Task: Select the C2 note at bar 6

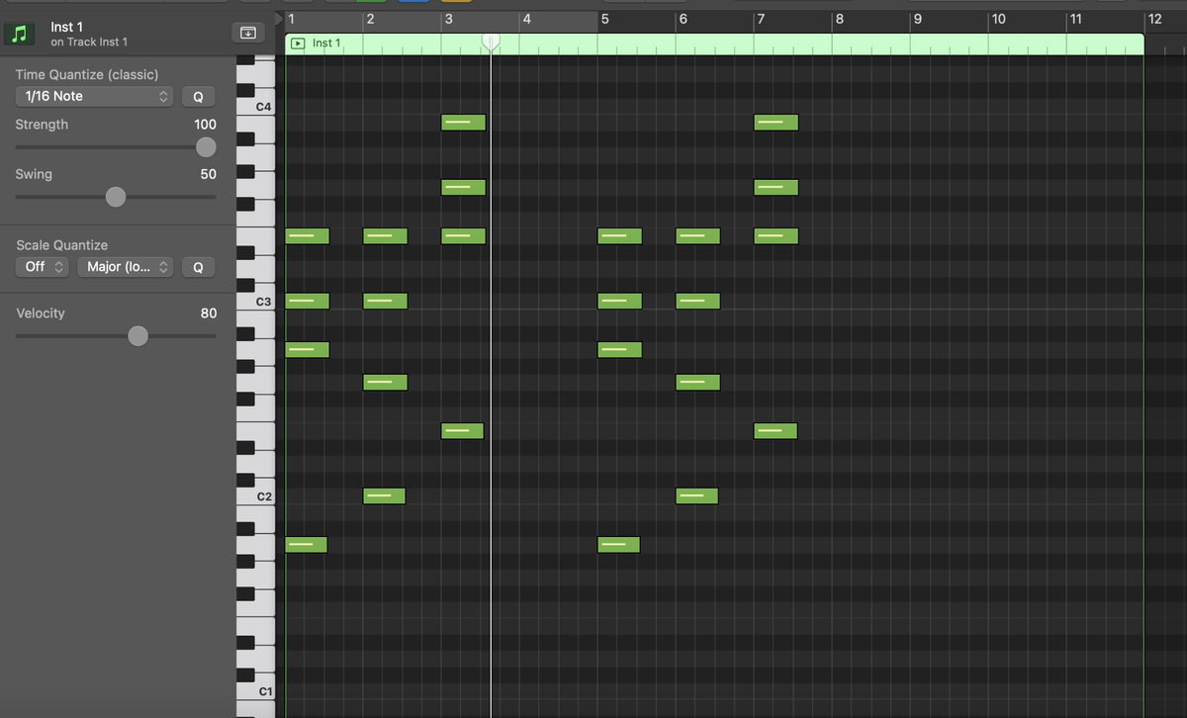Action: tap(696, 495)
